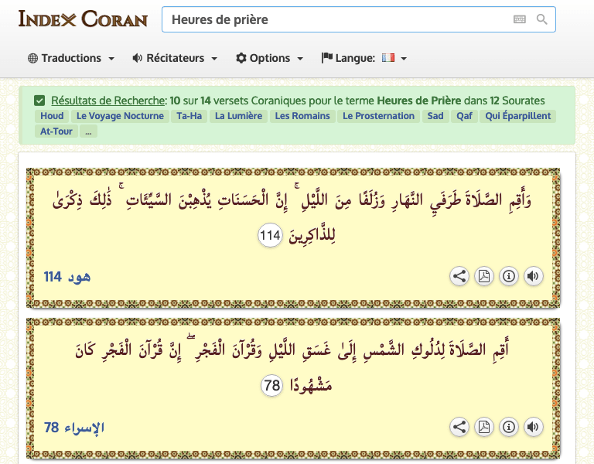
Task: Expand the Traductions dropdown
Action: (x=71, y=58)
